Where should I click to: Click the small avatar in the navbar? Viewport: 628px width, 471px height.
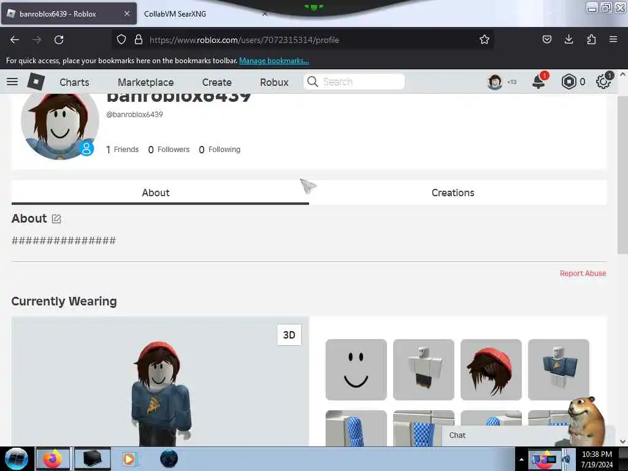[x=495, y=82]
